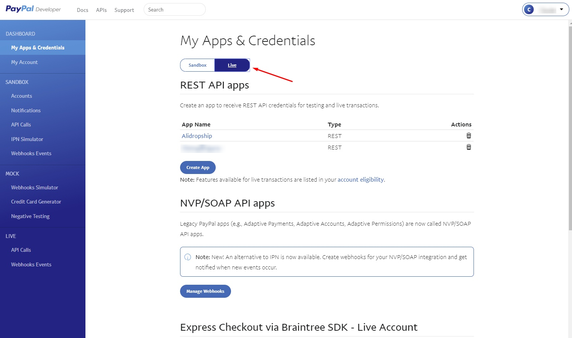Click REST type in Alidropship row
This screenshot has width=572, height=338.
pos(334,136)
